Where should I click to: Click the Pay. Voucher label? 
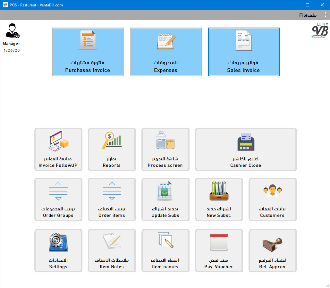219,267
